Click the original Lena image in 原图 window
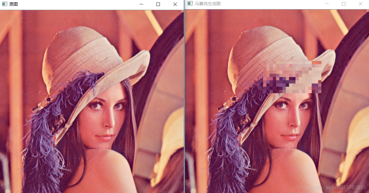This screenshot has height=193, width=369. pos(92,101)
